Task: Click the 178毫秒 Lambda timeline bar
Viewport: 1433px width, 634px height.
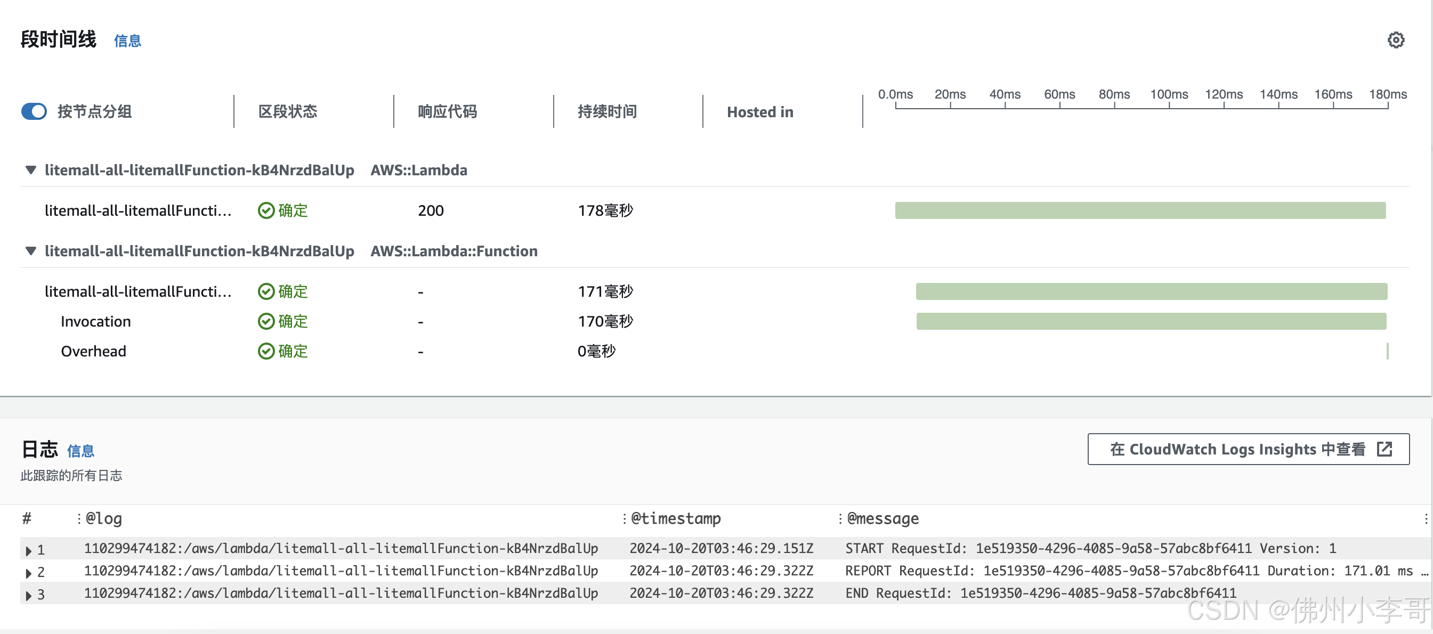Action: pos(1140,211)
